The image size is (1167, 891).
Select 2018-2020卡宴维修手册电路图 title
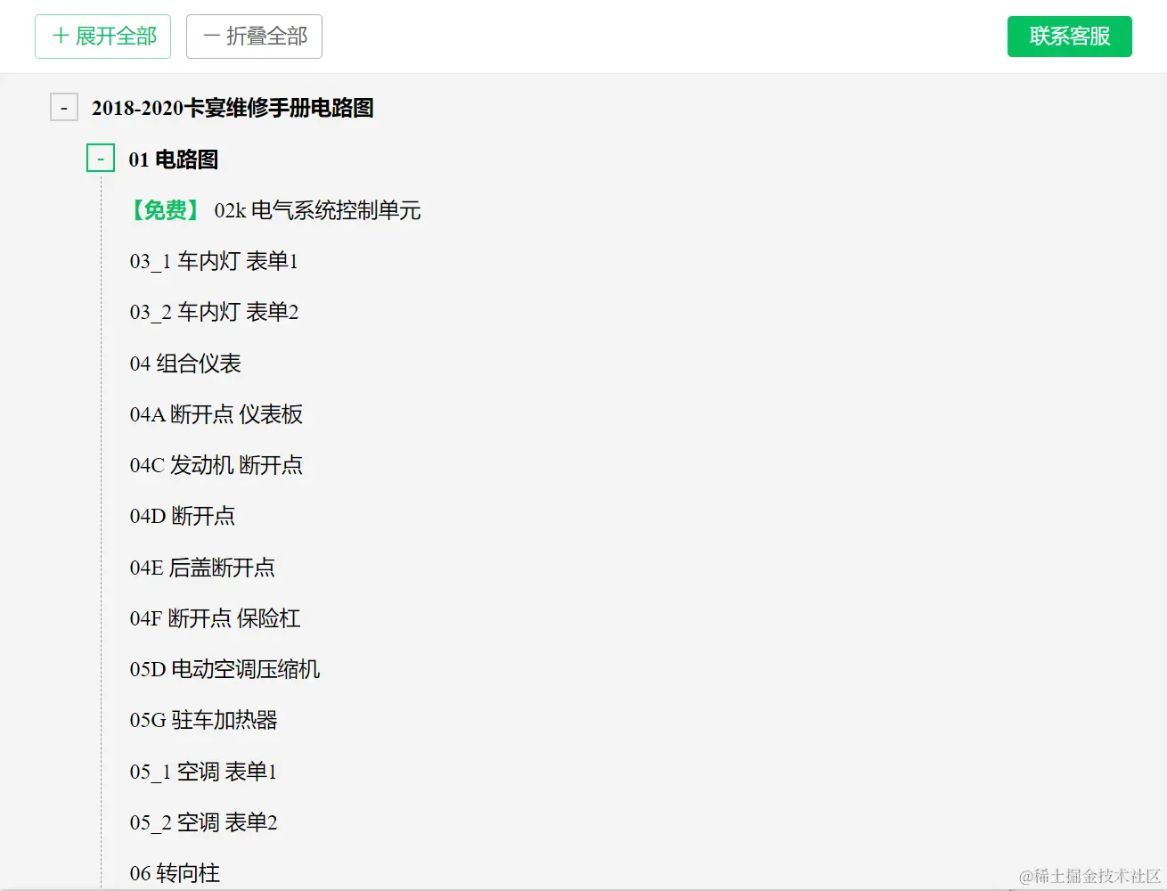coord(233,108)
